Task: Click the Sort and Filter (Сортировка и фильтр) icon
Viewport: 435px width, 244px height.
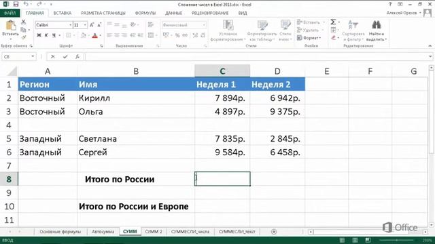Action: click(353, 26)
